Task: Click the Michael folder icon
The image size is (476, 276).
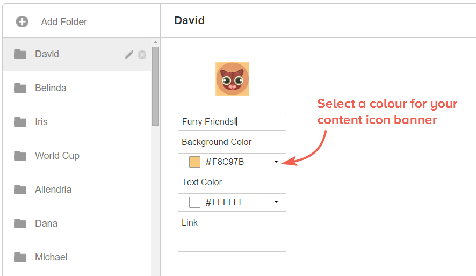Action: click(x=20, y=257)
